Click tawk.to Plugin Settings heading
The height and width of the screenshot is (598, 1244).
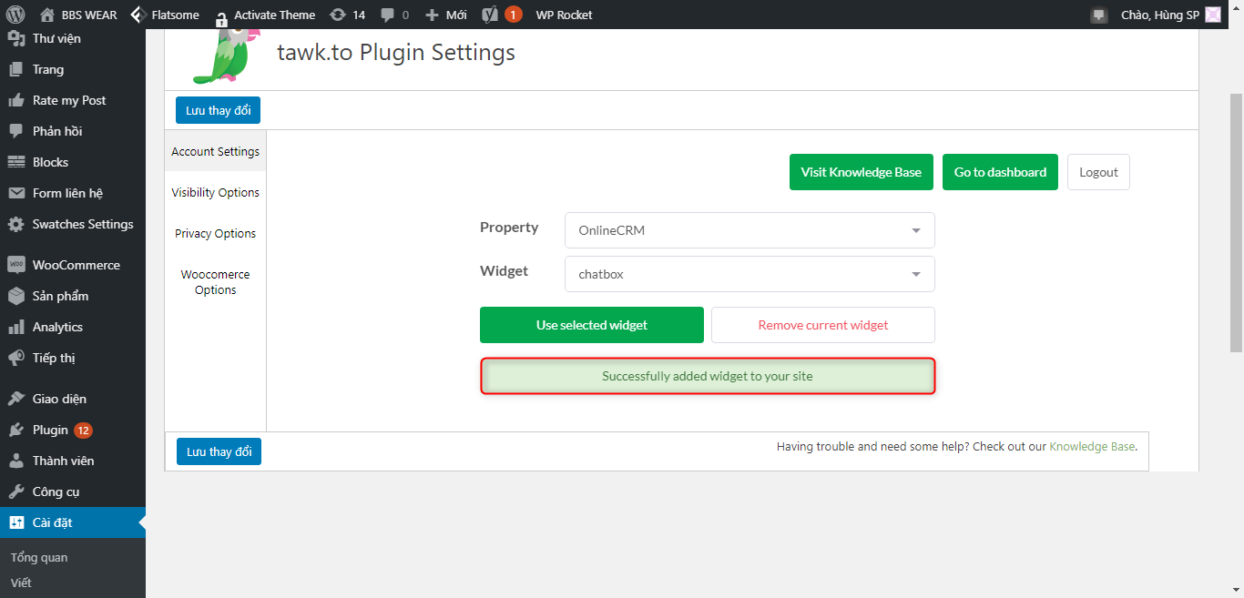coord(396,53)
